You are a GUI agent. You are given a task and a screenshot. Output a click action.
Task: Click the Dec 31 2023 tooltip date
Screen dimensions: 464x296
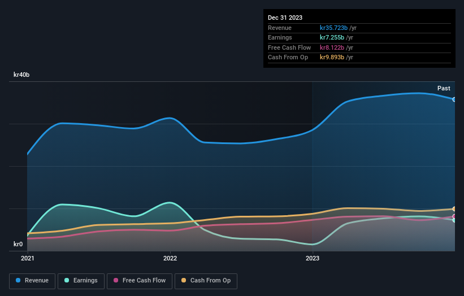tap(285, 18)
